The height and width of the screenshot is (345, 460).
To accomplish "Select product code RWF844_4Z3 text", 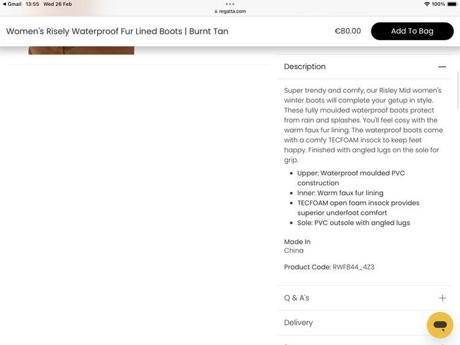I will [354, 267].
